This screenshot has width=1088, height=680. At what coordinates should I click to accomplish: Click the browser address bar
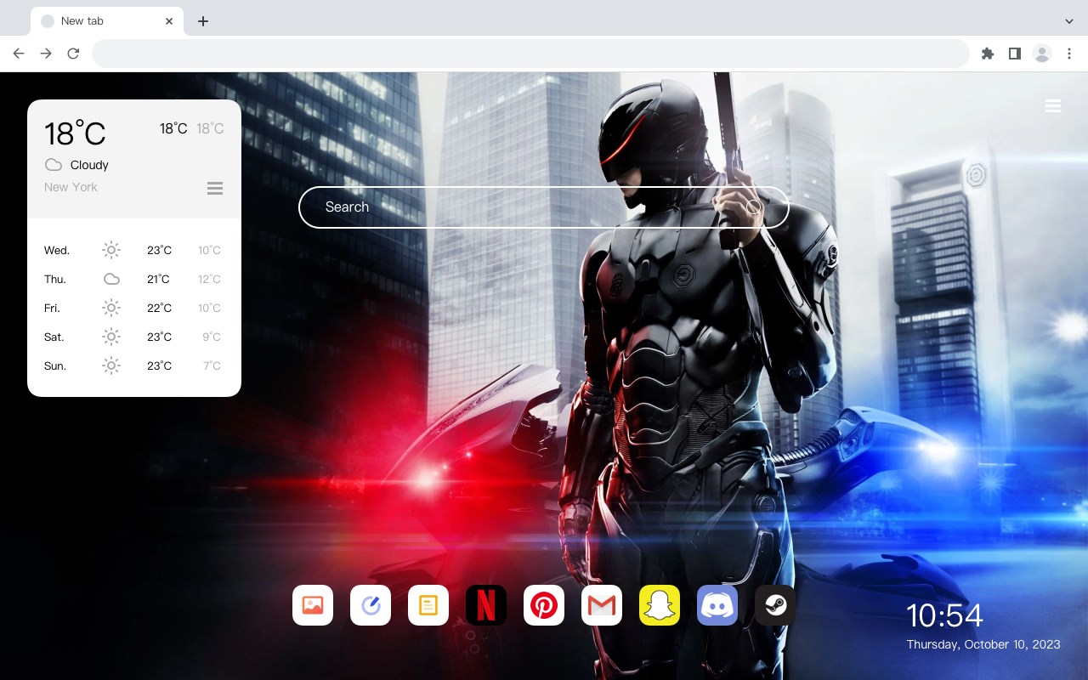[530, 54]
